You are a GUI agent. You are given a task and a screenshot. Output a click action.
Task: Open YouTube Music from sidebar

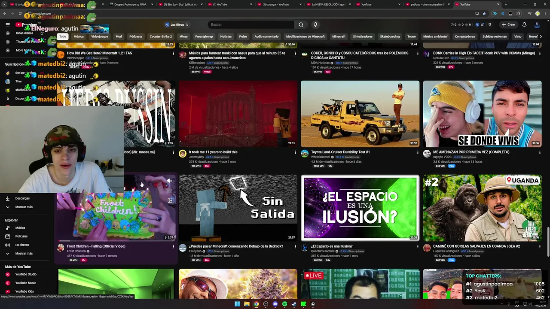point(27,283)
